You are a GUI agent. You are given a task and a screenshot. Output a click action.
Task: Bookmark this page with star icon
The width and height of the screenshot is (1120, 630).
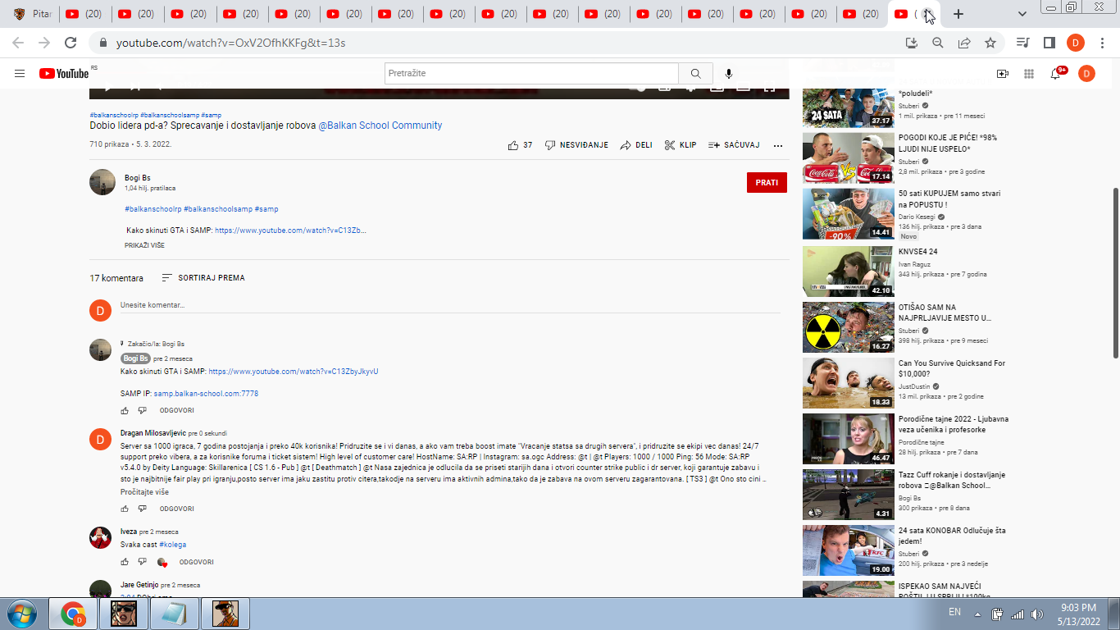(990, 43)
